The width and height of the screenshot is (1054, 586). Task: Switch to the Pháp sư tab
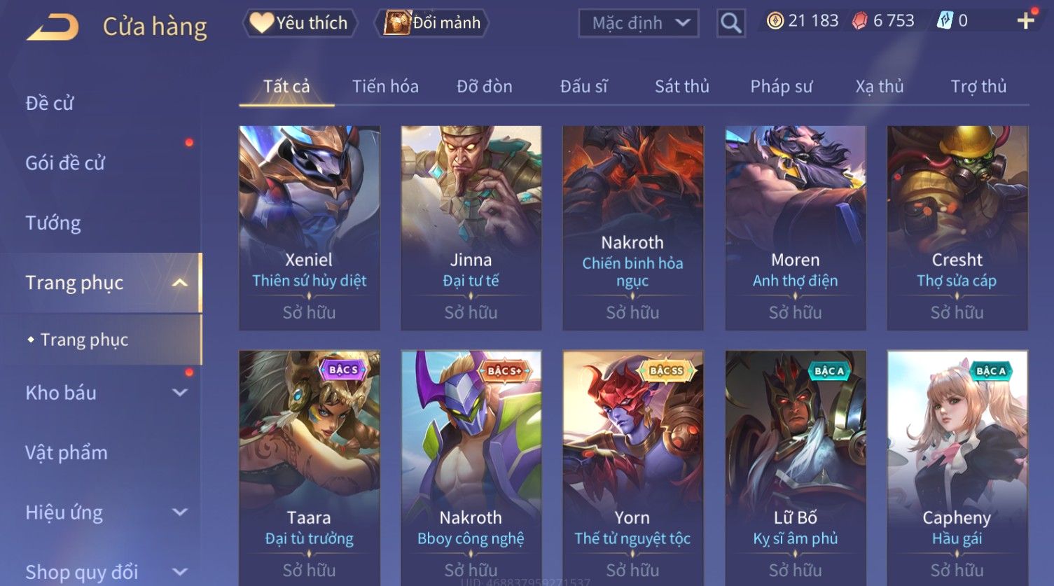tap(782, 86)
